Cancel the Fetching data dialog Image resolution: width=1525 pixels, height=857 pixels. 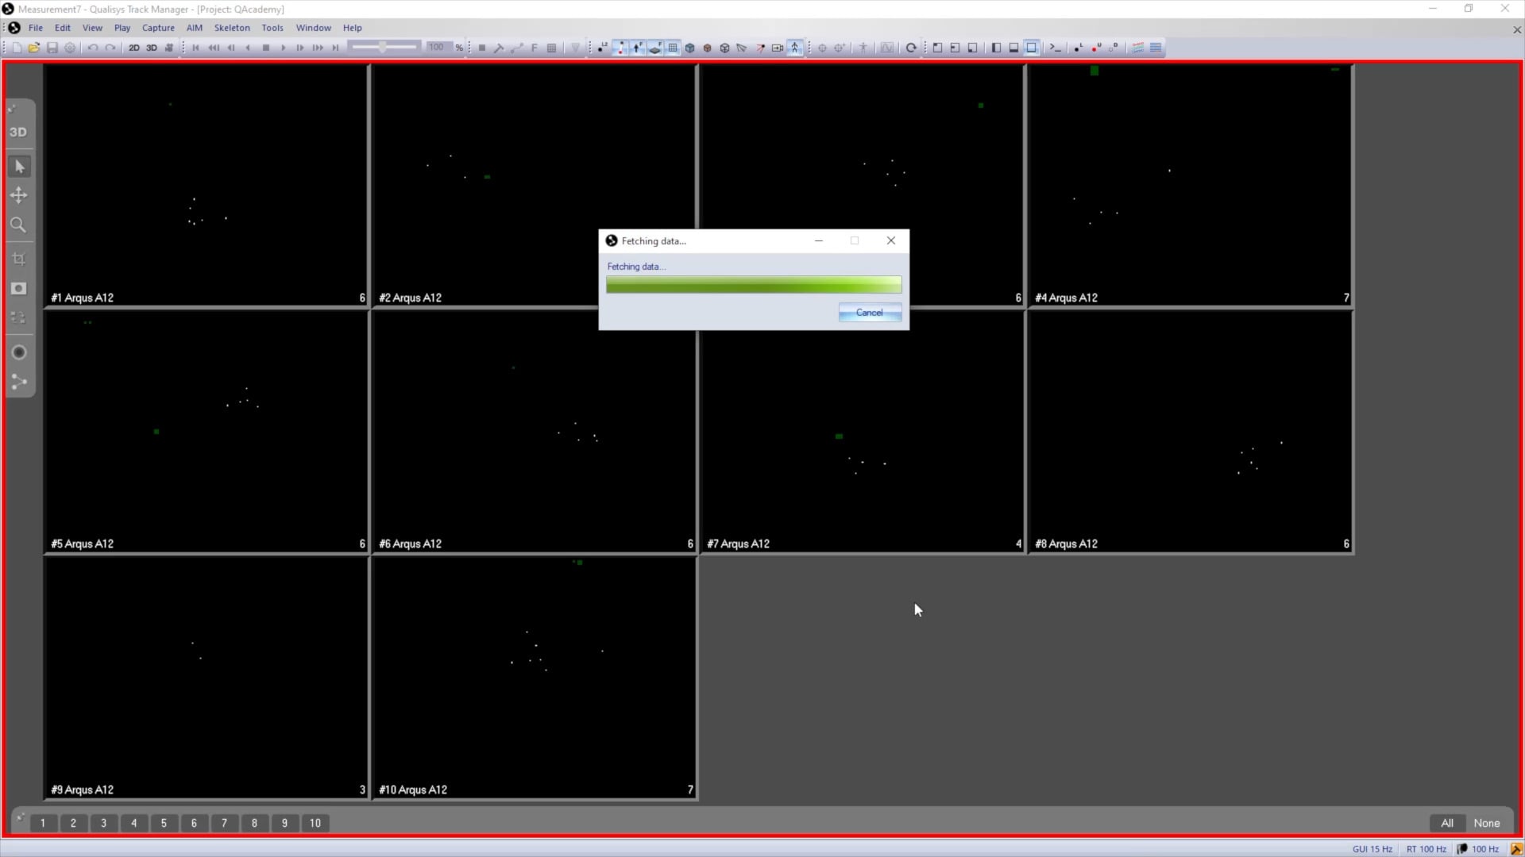(870, 313)
